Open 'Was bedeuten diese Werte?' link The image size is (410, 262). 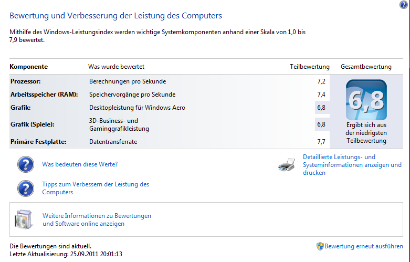tap(80, 164)
